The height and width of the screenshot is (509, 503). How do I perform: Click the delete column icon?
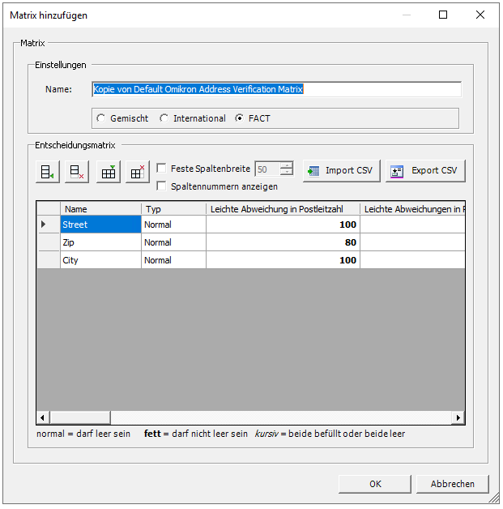(138, 172)
